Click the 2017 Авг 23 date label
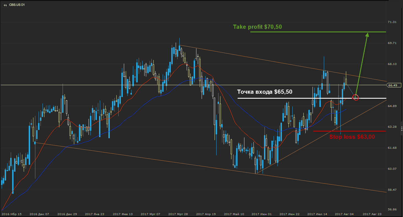403x217 pixels. [x=372, y=214]
